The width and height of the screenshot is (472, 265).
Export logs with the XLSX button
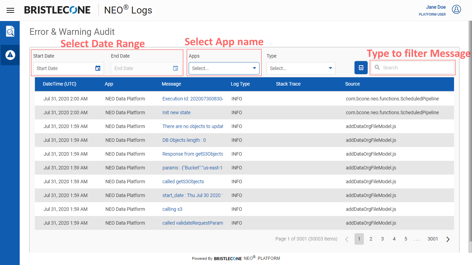click(x=361, y=68)
